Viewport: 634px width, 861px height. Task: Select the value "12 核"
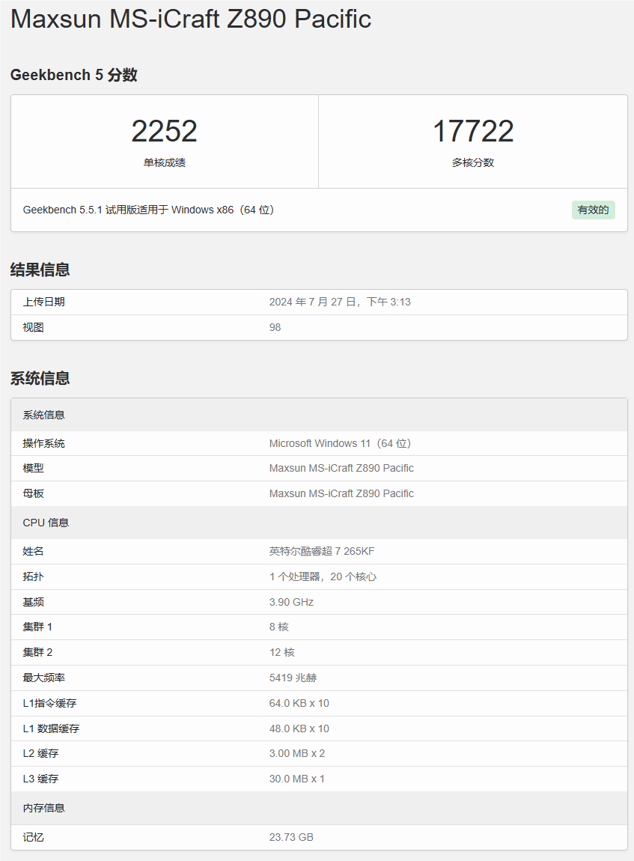pos(282,652)
